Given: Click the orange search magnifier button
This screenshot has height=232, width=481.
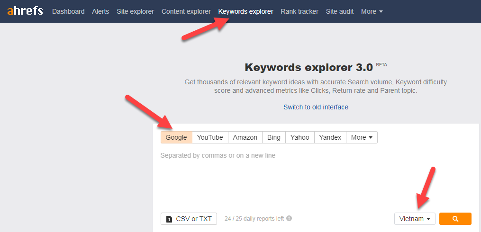Looking at the screenshot, I should pos(455,219).
